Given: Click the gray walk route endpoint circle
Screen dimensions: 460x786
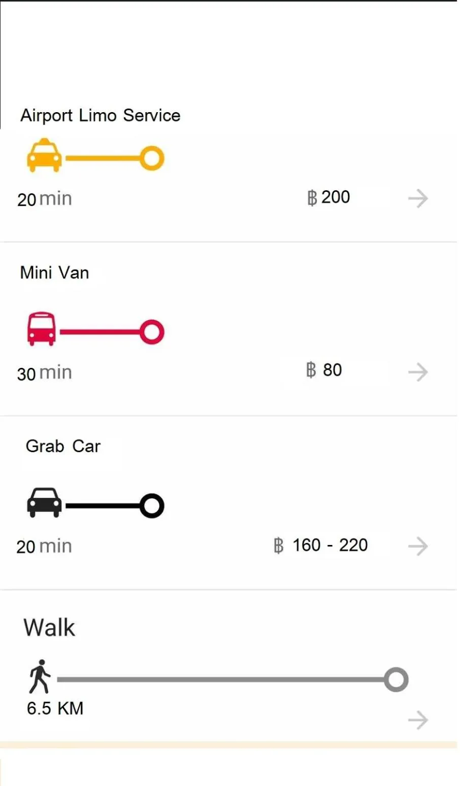Looking at the screenshot, I should pyautogui.click(x=396, y=679).
